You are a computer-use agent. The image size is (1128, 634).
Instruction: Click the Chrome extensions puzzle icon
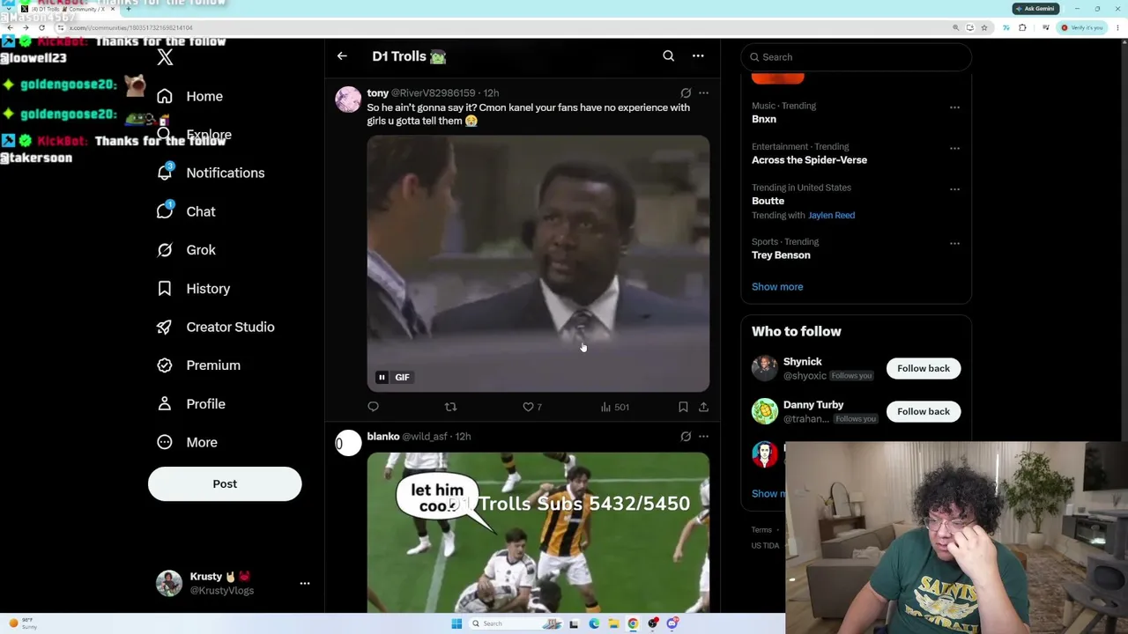[1022, 28]
